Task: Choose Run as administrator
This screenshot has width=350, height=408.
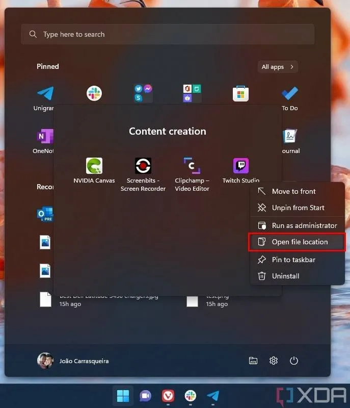Action: tap(298, 225)
